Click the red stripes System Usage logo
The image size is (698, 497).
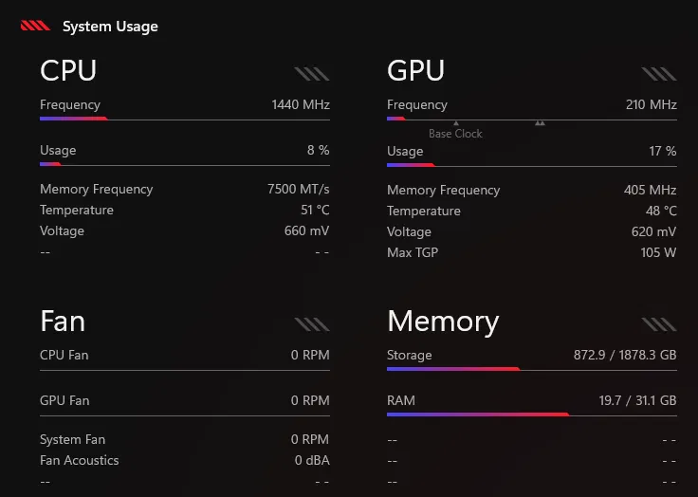pos(35,26)
